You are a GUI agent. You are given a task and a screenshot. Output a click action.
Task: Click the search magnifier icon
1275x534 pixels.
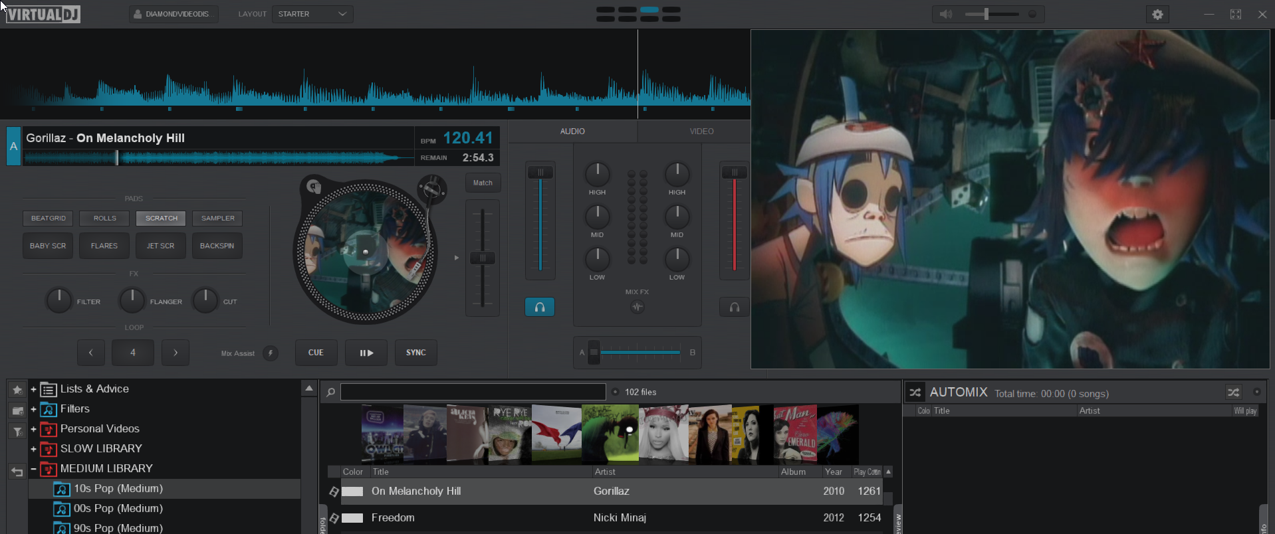(x=330, y=392)
